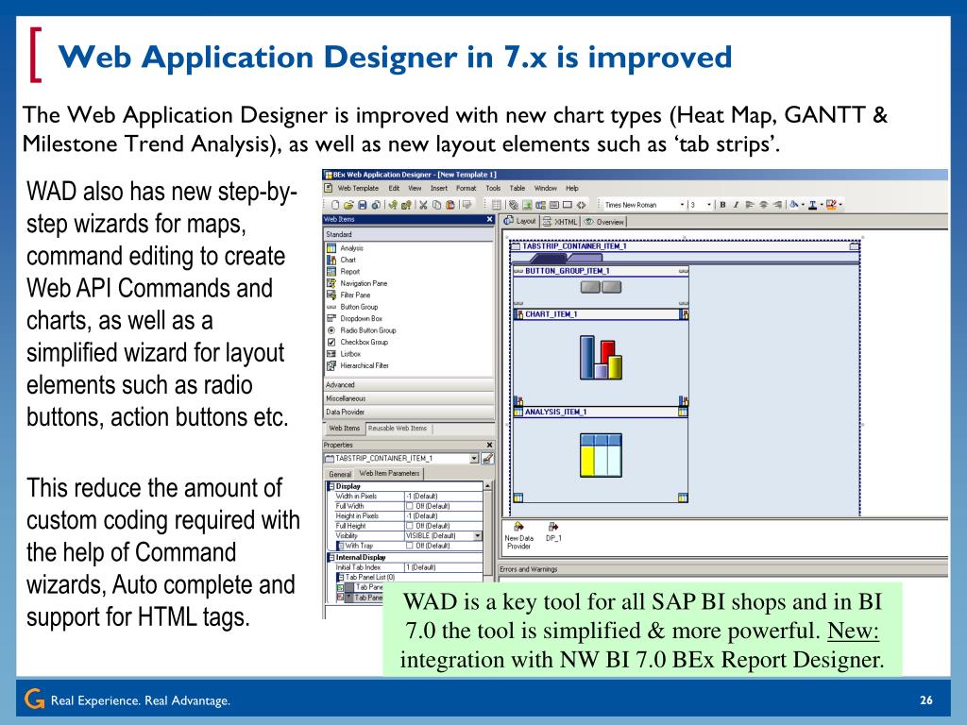The width and height of the screenshot is (967, 725).
Task: Collapse the Display properties section
Action: [331, 486]
